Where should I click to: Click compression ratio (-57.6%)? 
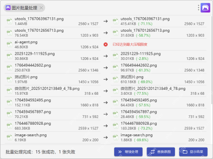143,105
